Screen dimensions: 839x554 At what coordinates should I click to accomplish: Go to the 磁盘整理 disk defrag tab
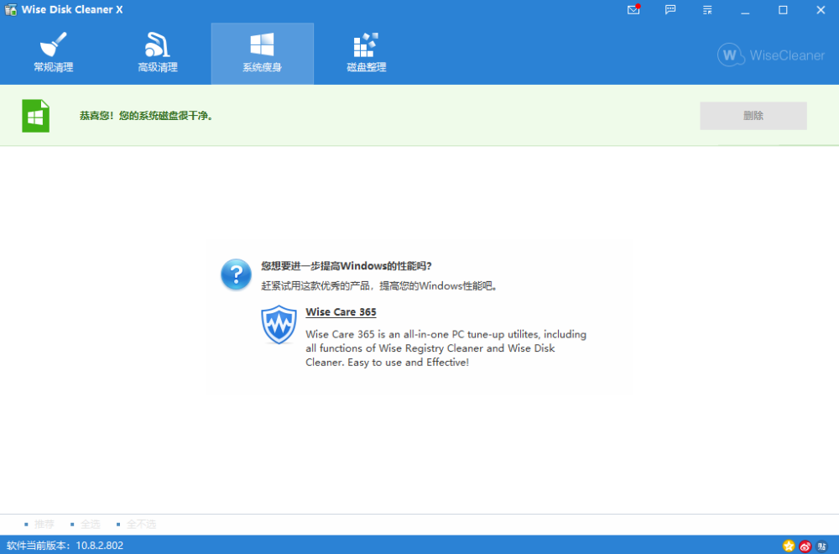[x=367, y=53]
